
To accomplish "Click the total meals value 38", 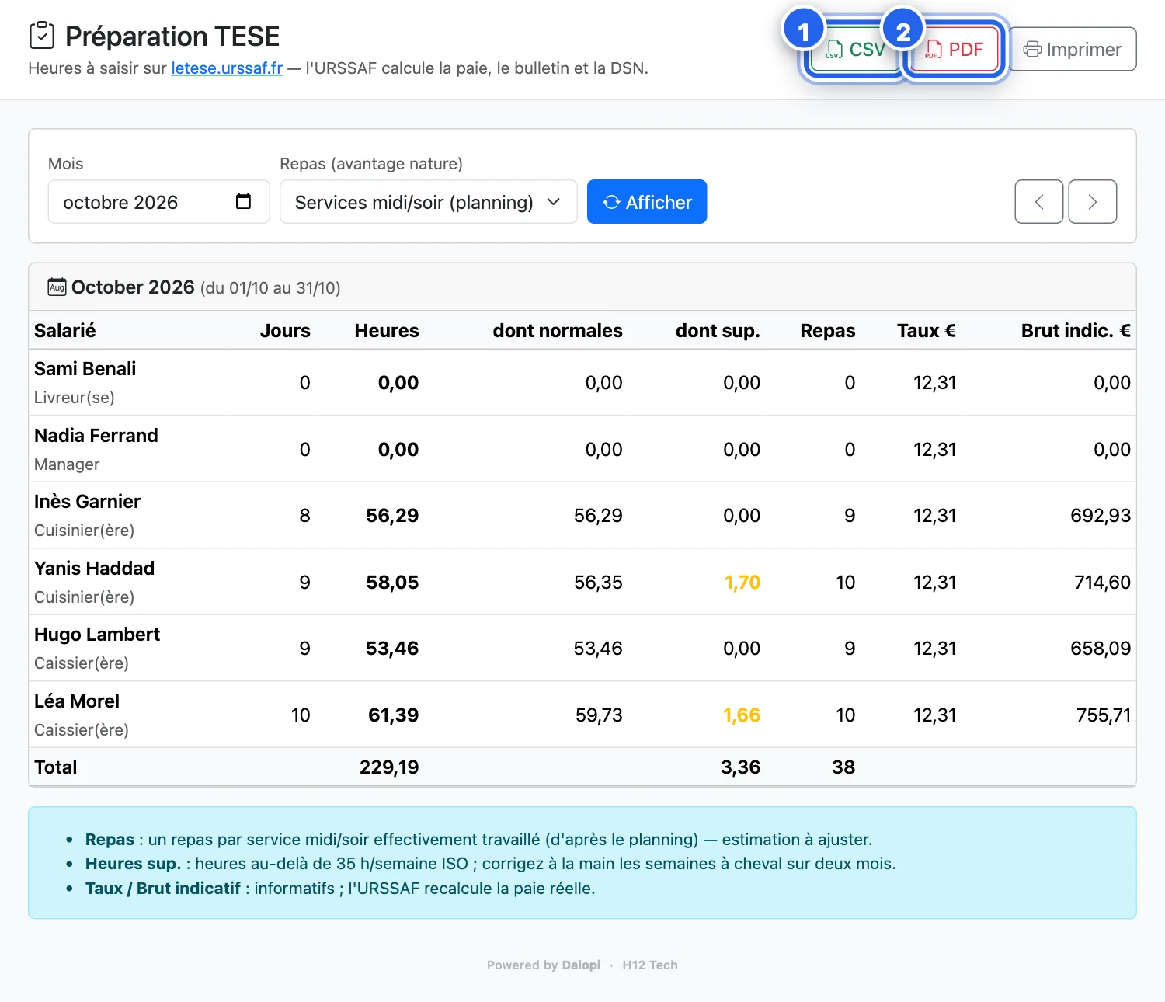I will (x=843, y=767).
